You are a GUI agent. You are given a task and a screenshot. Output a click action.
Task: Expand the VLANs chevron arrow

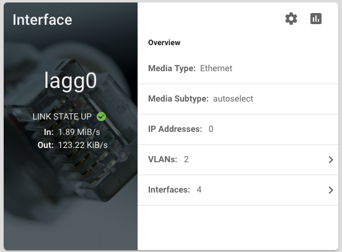(331, 160)
